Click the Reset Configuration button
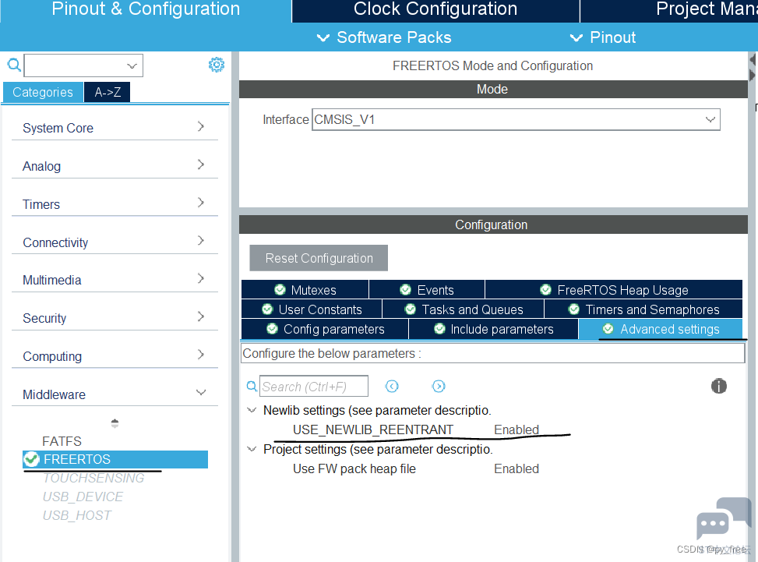Screen dimensions: 758x562 (x=319, y=258)
